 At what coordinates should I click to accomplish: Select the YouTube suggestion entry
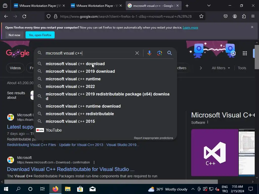tap(105, 130)
